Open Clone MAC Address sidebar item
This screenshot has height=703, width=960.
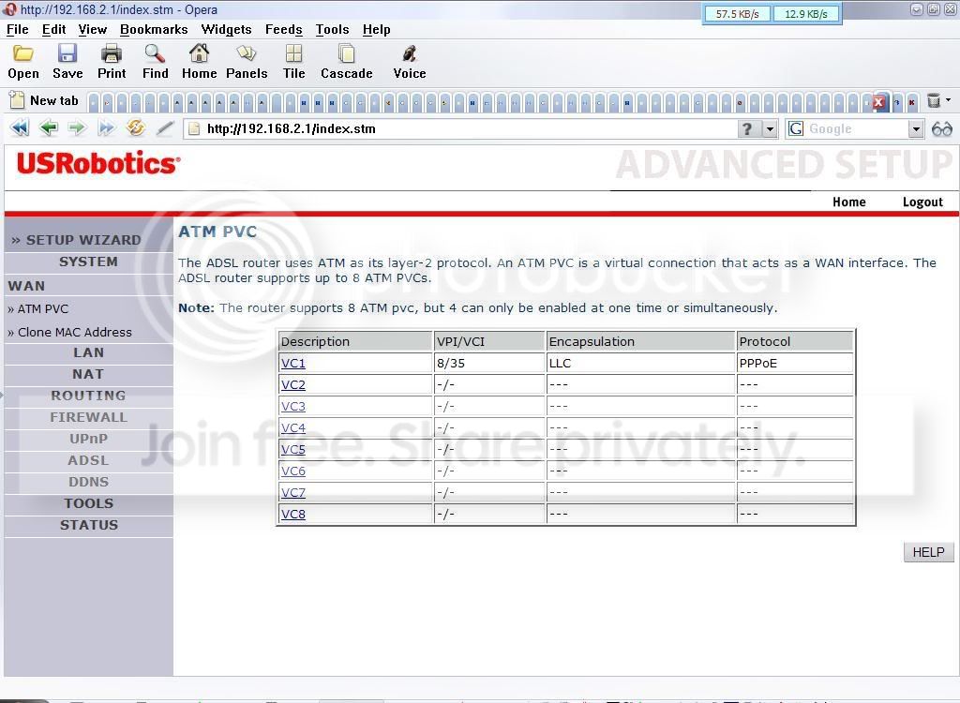pyautogui.click(x=69, y=332)
